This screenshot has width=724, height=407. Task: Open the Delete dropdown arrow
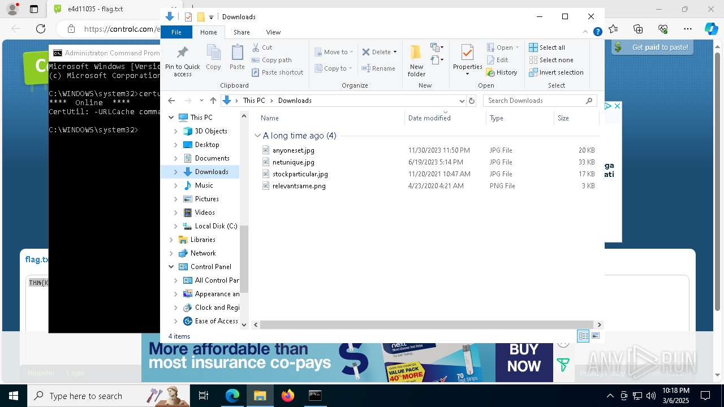(x=395, y=52)
